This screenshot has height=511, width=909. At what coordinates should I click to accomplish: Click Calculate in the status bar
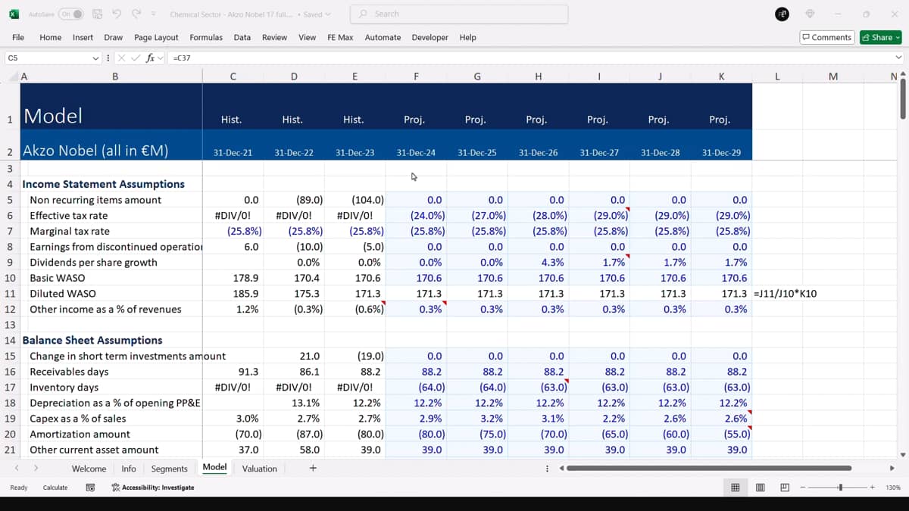click(55, 488)
